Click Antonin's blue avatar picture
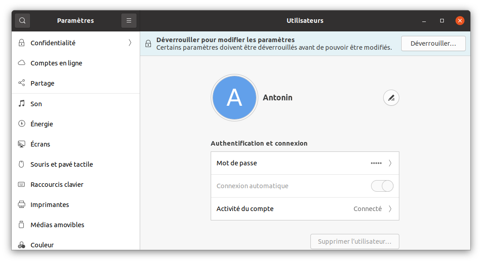482x263 pixels. coord(234,98)
